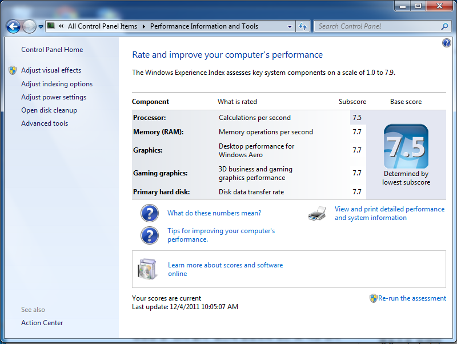Select Performance Information and Tools breadcrumb
This screenshot has width=457, height=344.
coord(204,26)
